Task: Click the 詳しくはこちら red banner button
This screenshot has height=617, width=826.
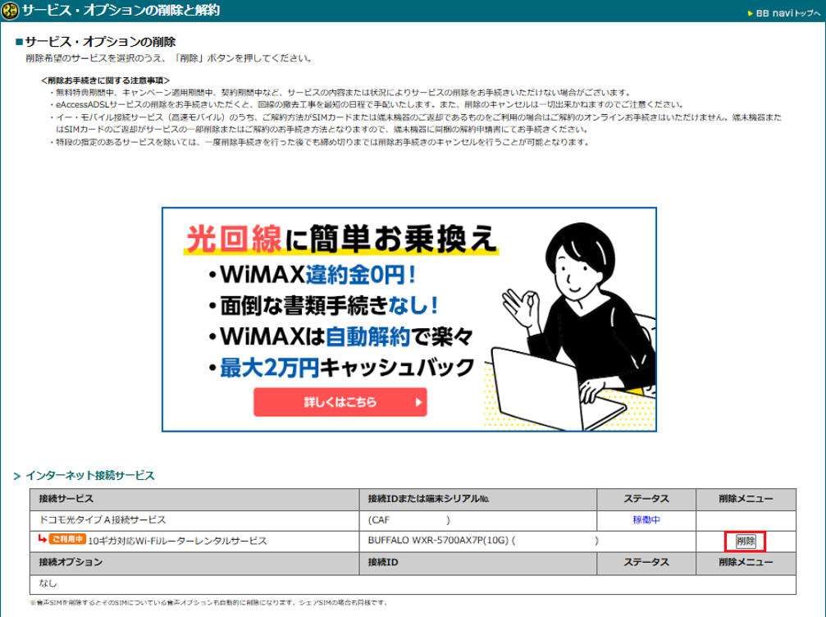Action: [x=340, y=402]
